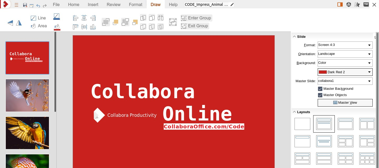
Task: Open the Format dropdown showing Screen 4:3
Action: click(x=345, y=45)
